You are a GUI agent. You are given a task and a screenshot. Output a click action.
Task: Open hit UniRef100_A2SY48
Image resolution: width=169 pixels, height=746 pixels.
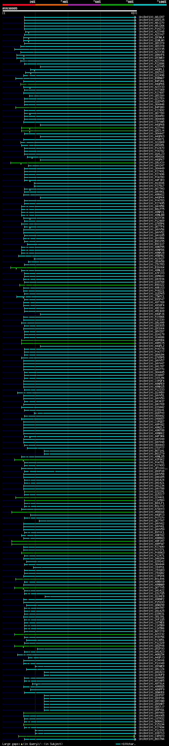point(152,31)
